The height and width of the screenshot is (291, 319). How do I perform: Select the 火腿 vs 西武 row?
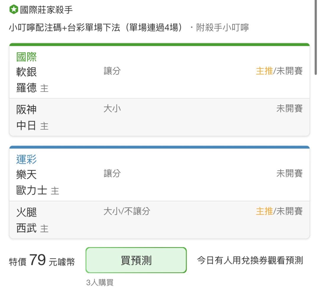click(x=159, y=220)
